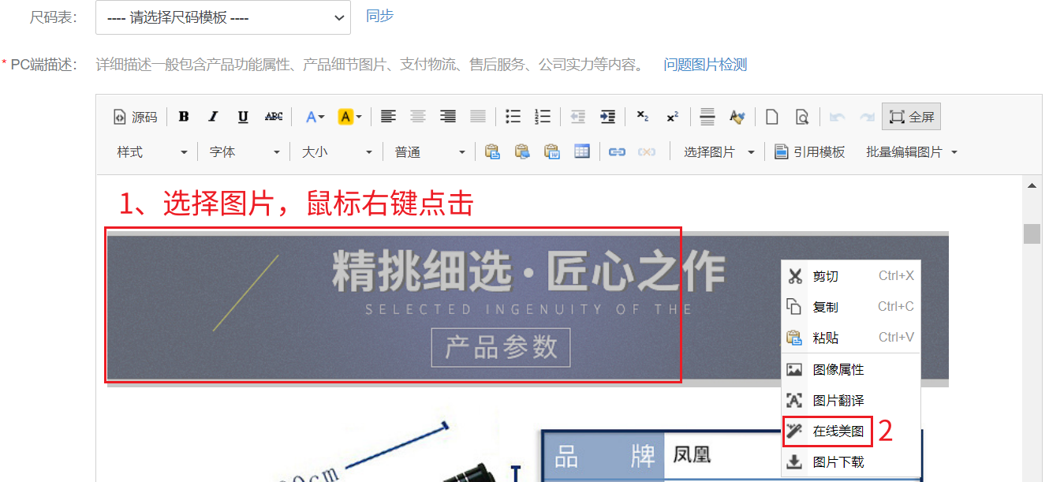Toggle 全屏 fullscreen mode
Screen dimensions: 1049x482
click(x=911, y=117)
